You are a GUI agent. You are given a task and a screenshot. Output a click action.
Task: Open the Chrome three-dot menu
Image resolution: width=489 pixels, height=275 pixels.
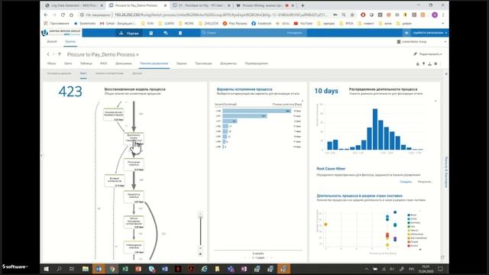click(x=443, y=15)
